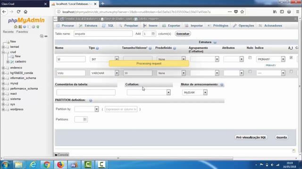Click the browser home icon
Screen dimensions: 302x169
pos(25,12)
